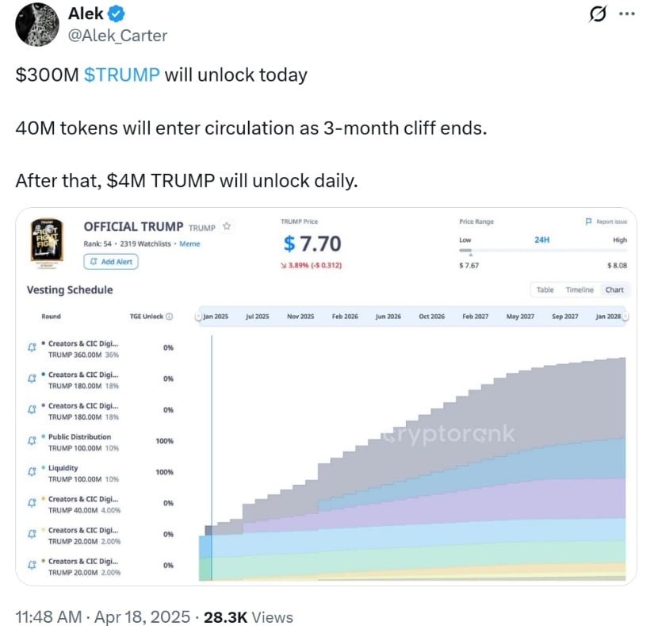Image resolution: width=654 pixels, height=626 pixels.
Task: Switch to the Timeline view tab
Action: click(x=579, y=290)
